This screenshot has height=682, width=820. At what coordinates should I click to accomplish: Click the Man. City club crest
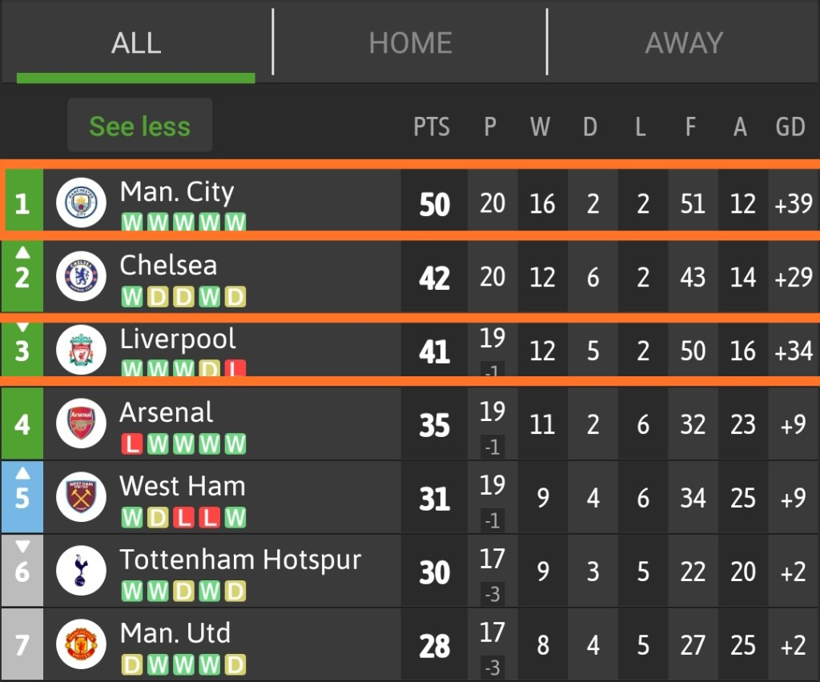click(82, 203)
